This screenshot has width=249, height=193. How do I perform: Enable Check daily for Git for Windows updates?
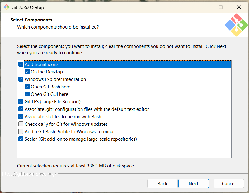pos(21,124)
